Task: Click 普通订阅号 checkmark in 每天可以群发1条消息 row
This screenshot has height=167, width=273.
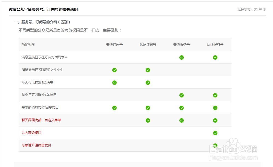Action: pyautogui.click(x=114, y=83)
